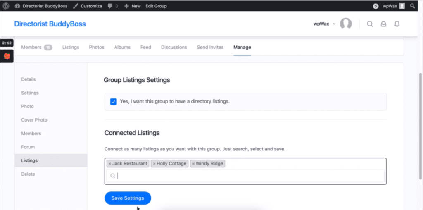The width and height of the screenshot is (423, 210).
Task: Remove the Jack Restaurant tag
Action: pyautogui.click(x=110, y=164)
